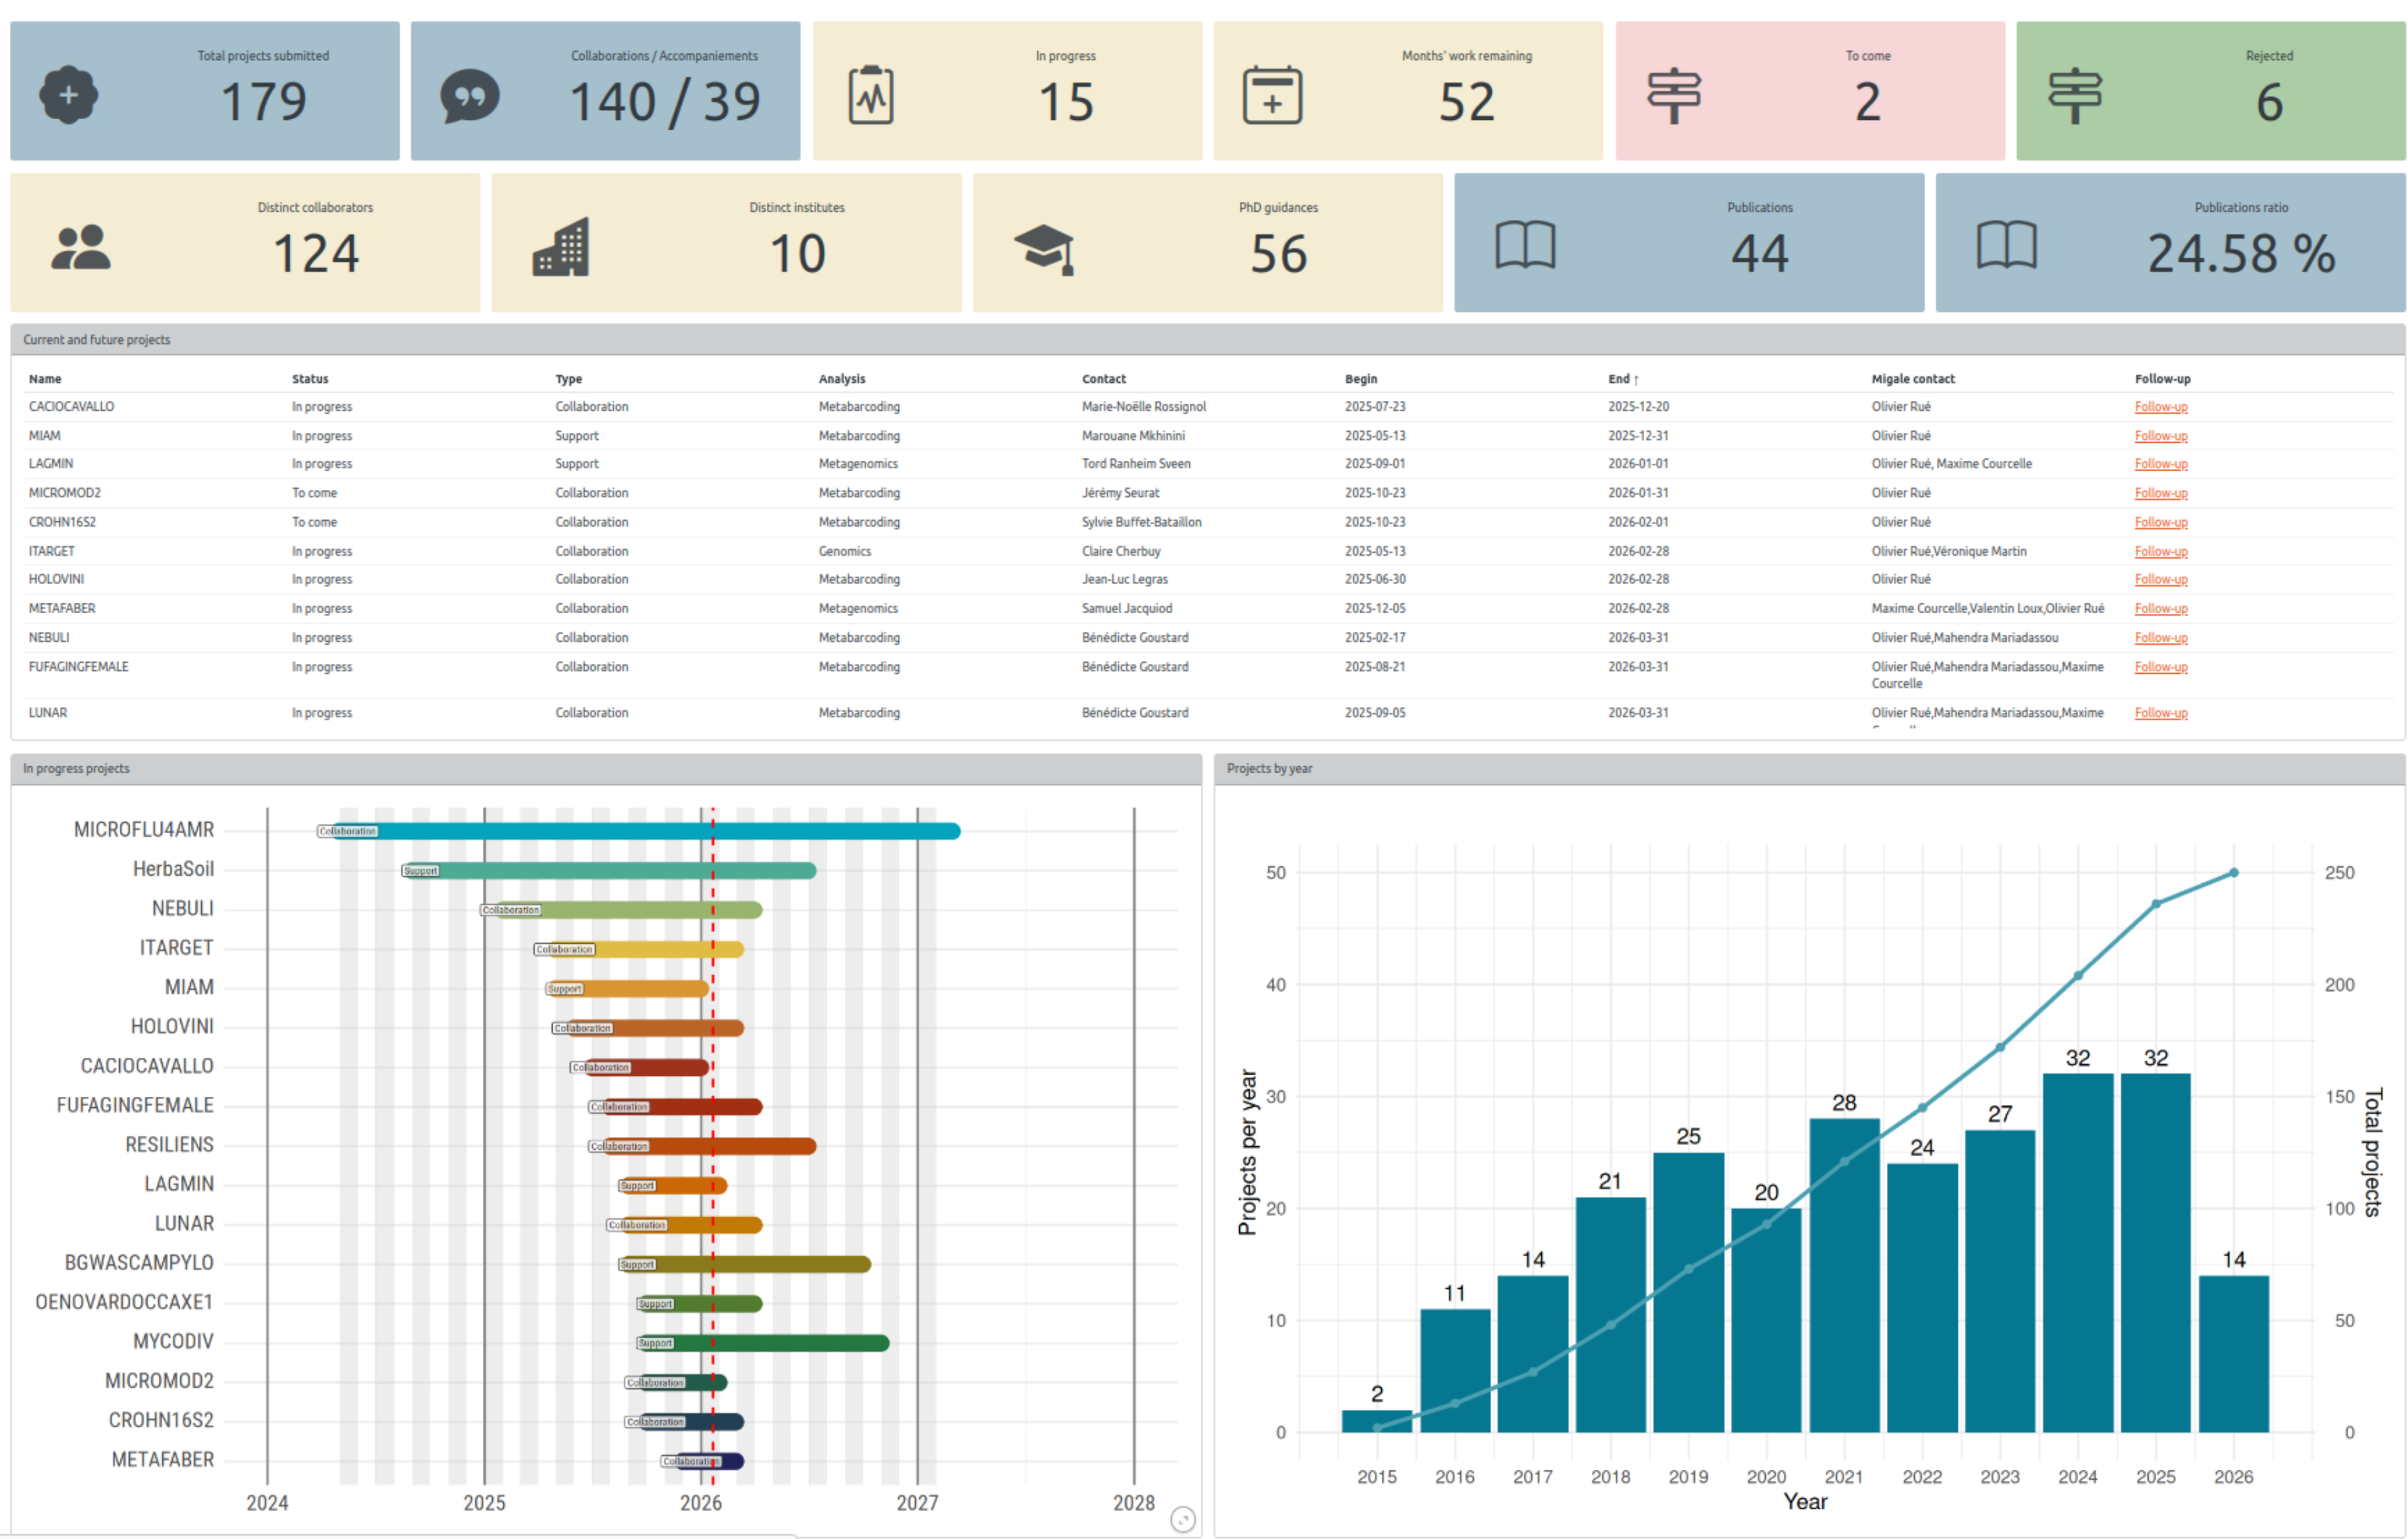Click the Collaboration label on ITARGET bar

coord(564,949)
